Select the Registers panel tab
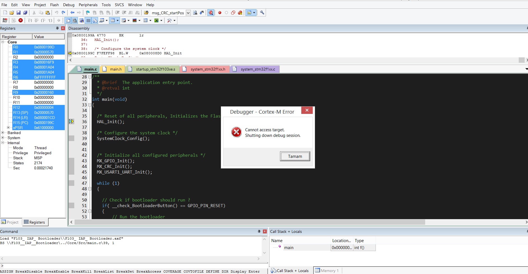528x274 pixels. tap(34, 222)
